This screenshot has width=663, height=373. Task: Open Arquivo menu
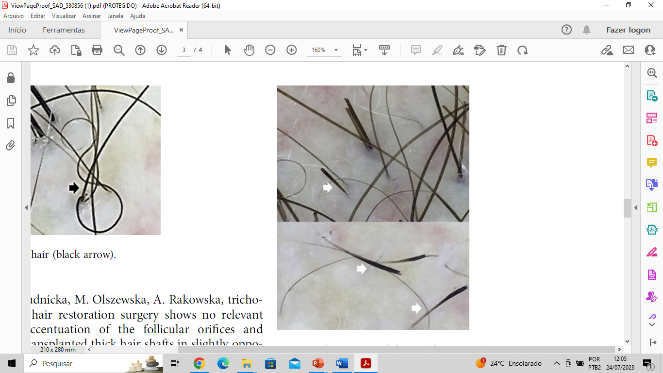pyautogui.click(x=14, y=16)
